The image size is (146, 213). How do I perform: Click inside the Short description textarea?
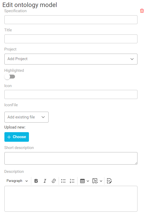coord(71,158)
